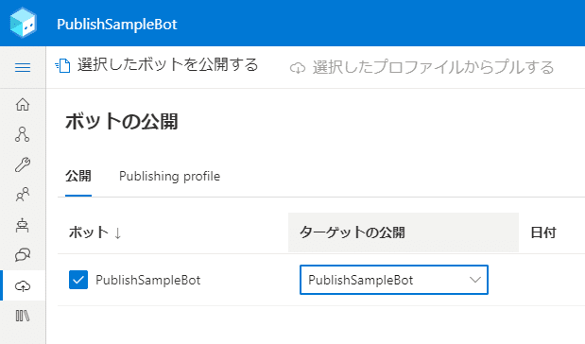
Task: Open the wrench configure icon
Action: point(23,164)
